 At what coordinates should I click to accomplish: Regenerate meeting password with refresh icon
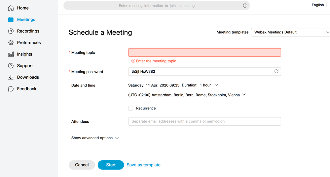[x=276, y=71]
